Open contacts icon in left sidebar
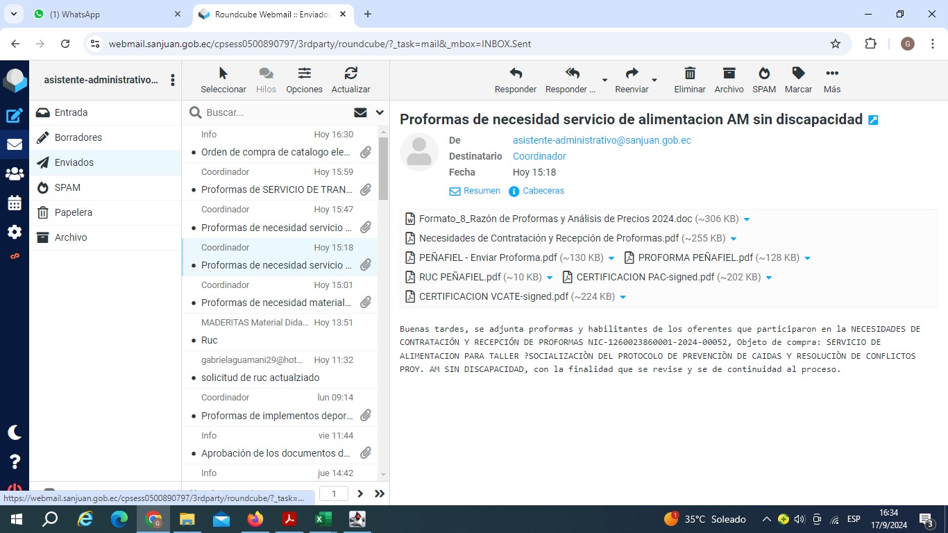This screenshot has height=533, width=948. 15,174
